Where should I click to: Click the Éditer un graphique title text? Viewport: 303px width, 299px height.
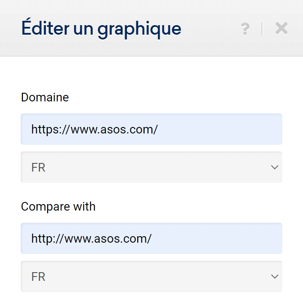[x=101, y=29]
